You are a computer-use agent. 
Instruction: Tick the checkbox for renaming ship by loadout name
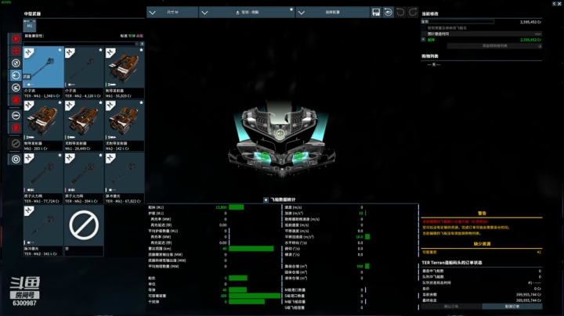tap(423, 27)
